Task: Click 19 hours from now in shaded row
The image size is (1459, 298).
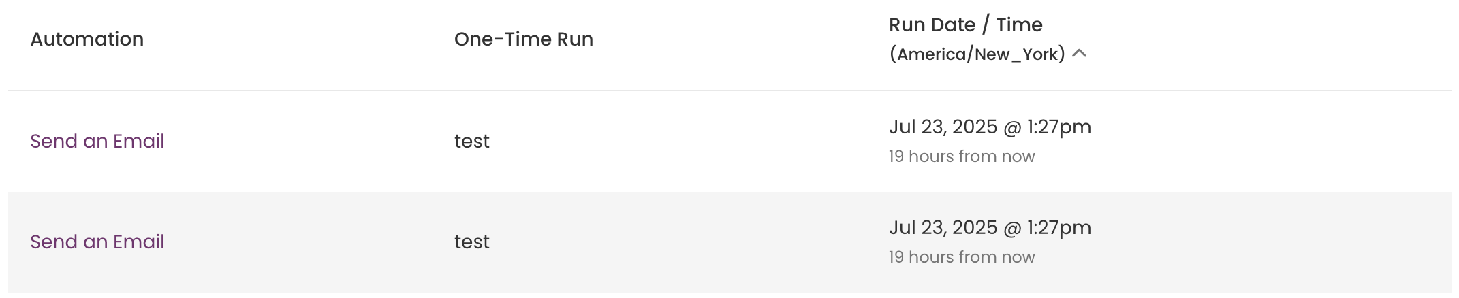Action: coord(962,257)
